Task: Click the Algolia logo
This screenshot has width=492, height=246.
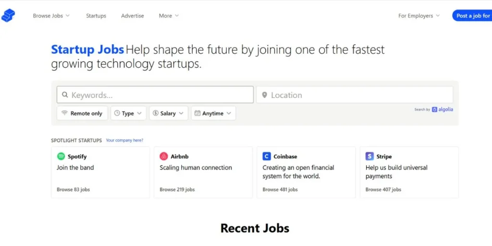Action: point(443,110)
